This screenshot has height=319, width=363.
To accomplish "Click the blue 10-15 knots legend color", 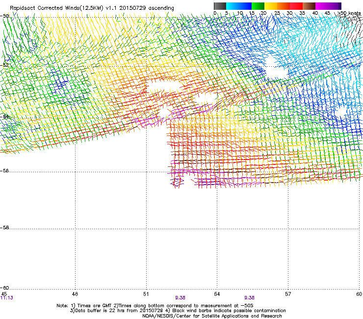I will 245,6.
